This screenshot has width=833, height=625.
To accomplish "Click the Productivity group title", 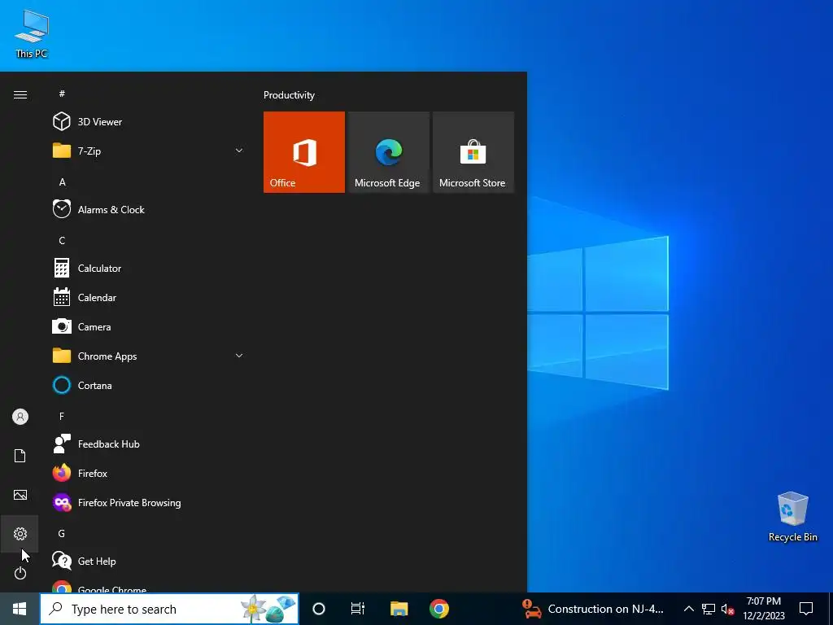I will (289, 95).
